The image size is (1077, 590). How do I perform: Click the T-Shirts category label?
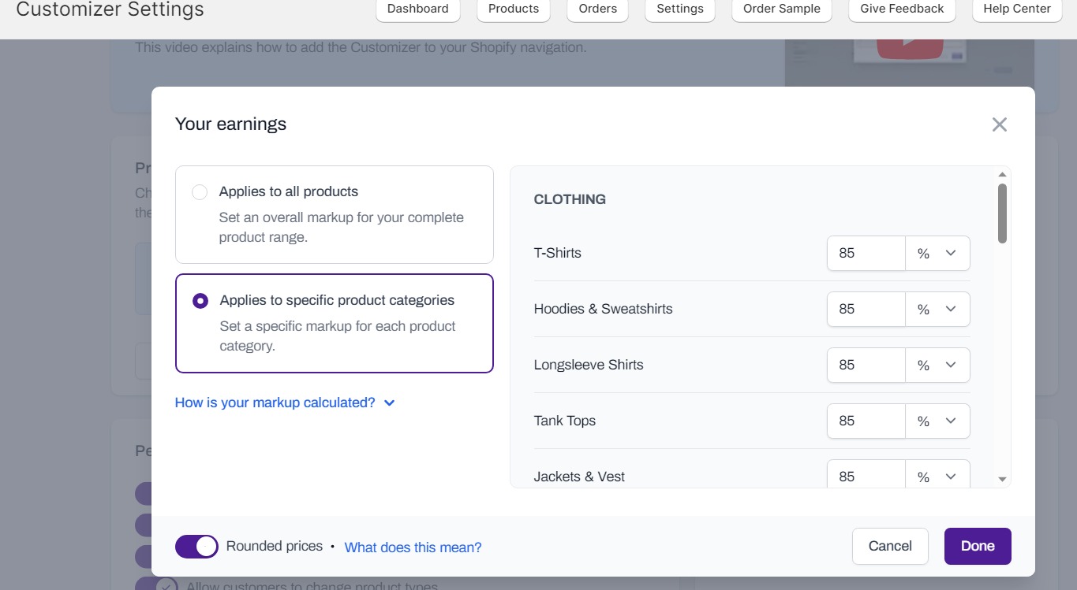[557, 254]
